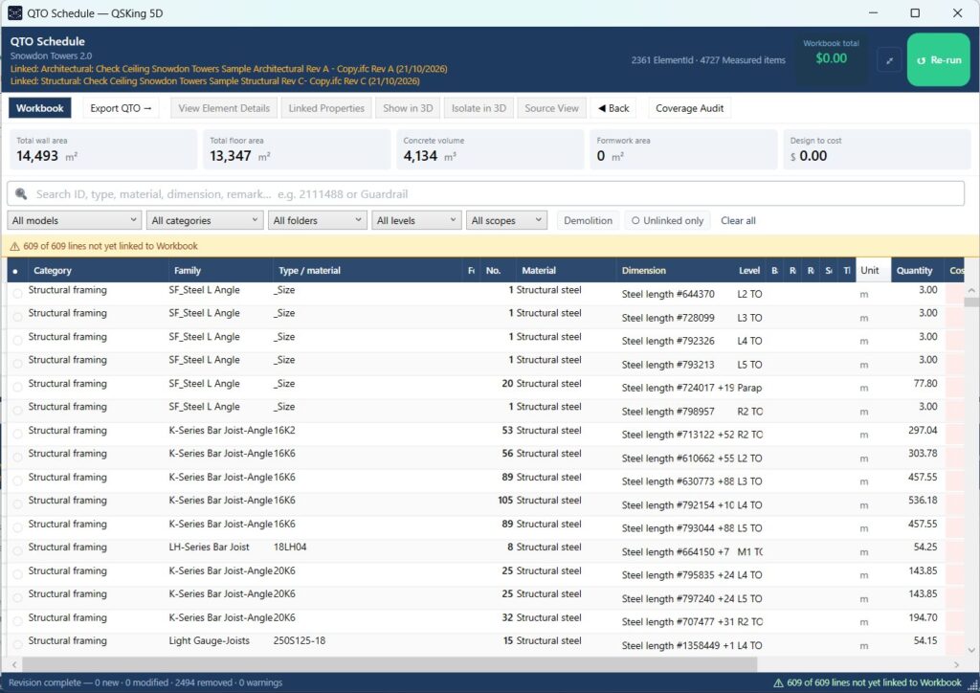Open the All levels dropdown

coord(416,220)
